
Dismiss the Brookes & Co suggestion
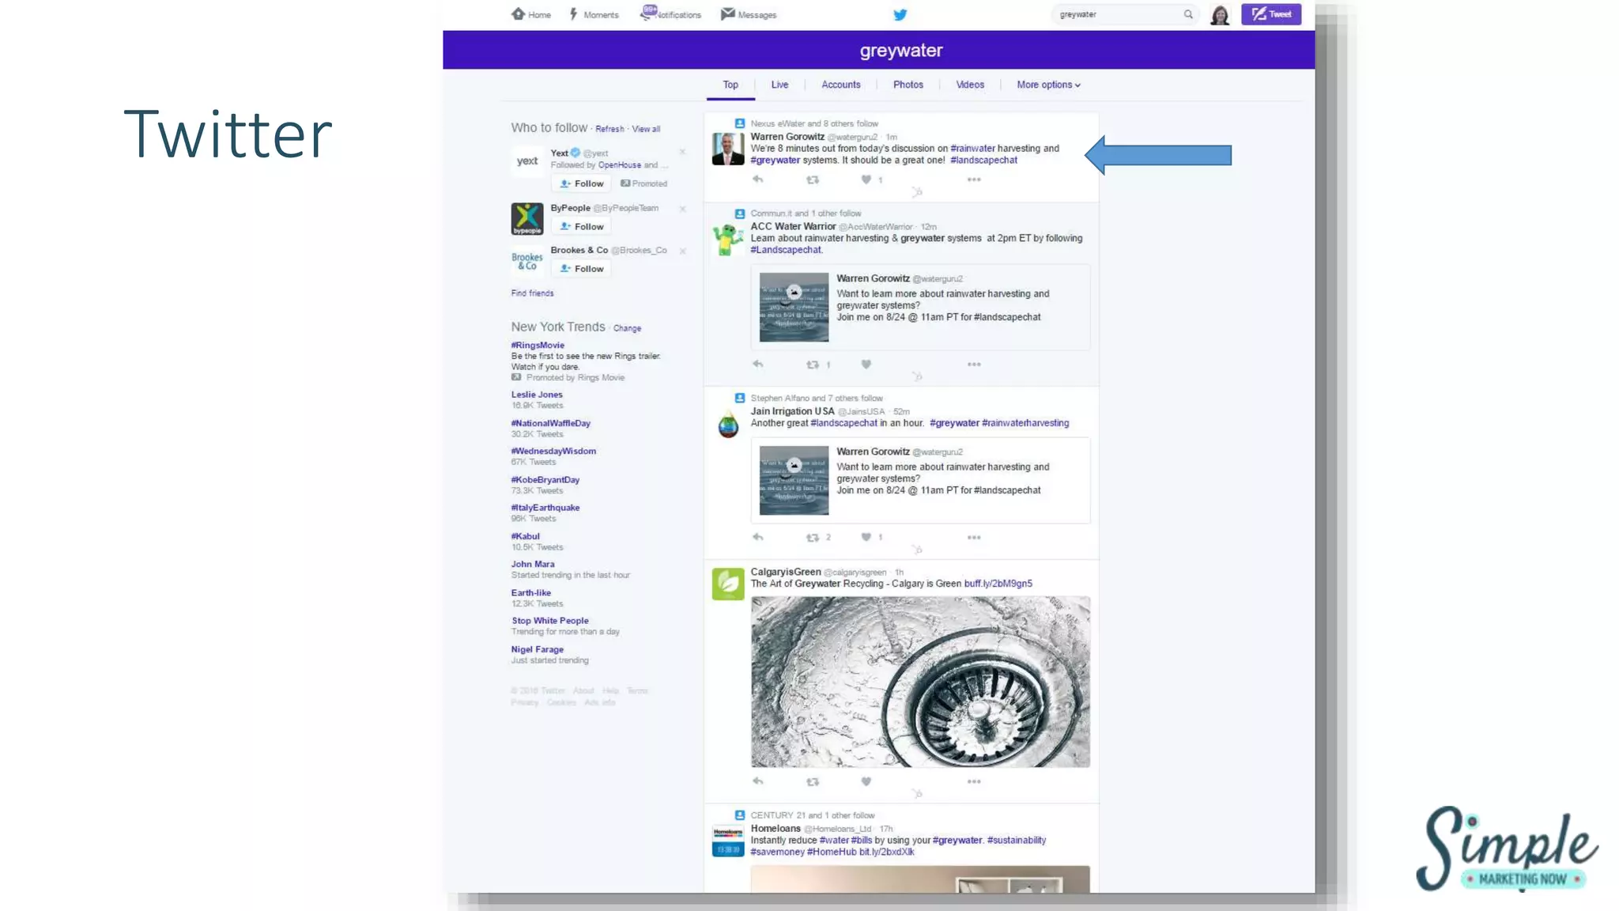click(x=682, y=251)
